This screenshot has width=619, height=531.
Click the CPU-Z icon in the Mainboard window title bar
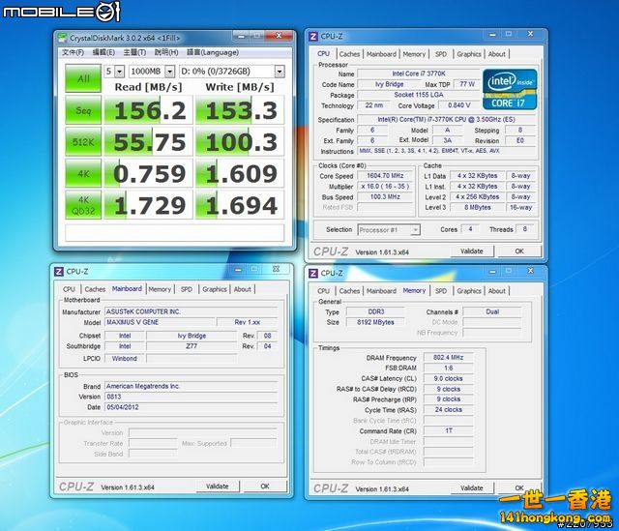tap(59, 272)
